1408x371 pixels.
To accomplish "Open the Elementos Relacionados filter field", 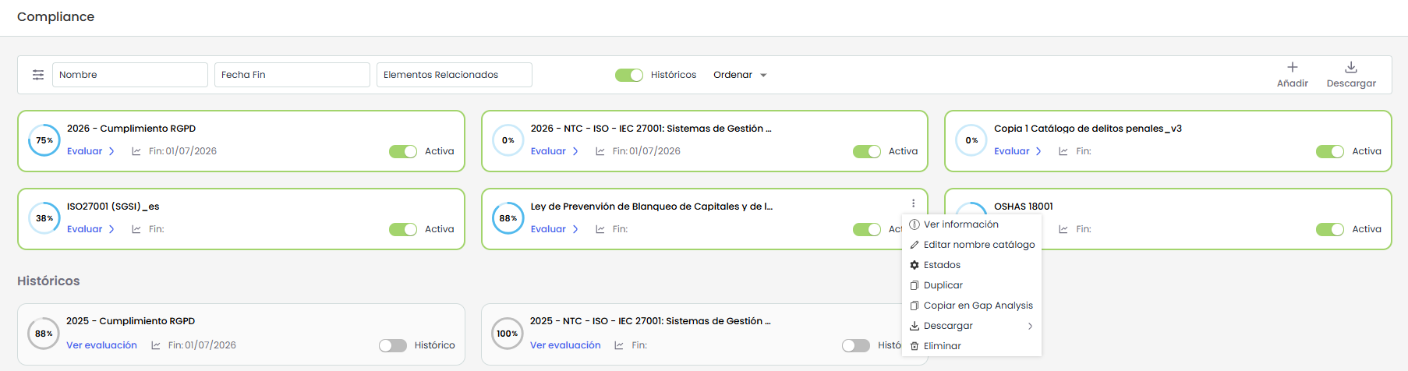I will point(454,75).
